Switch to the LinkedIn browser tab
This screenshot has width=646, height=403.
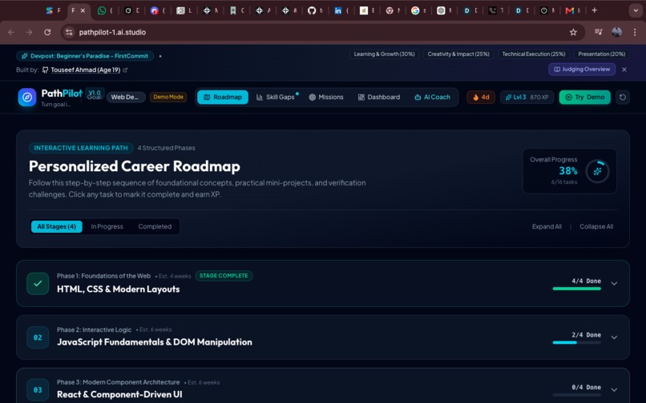(x=338, y=10)
